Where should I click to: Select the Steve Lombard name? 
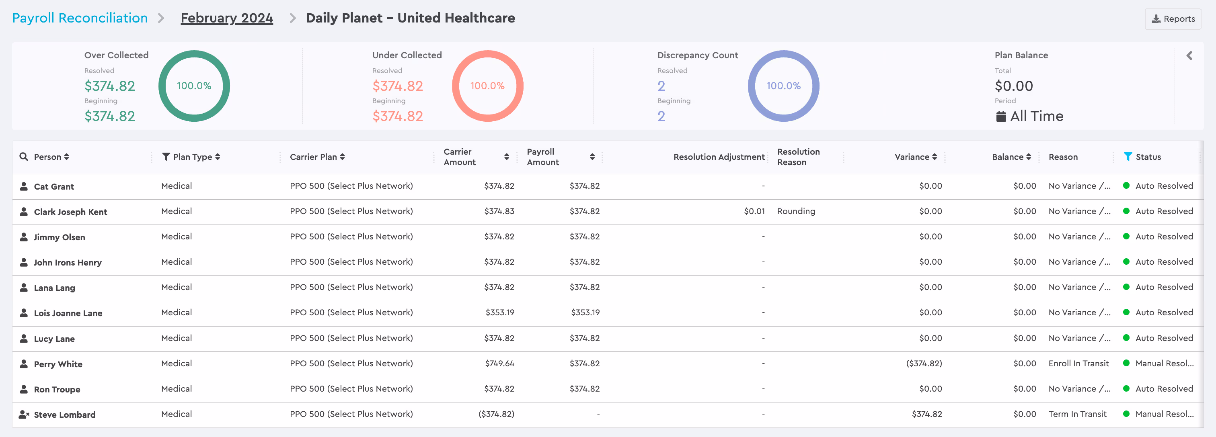[x=65, y=415]
